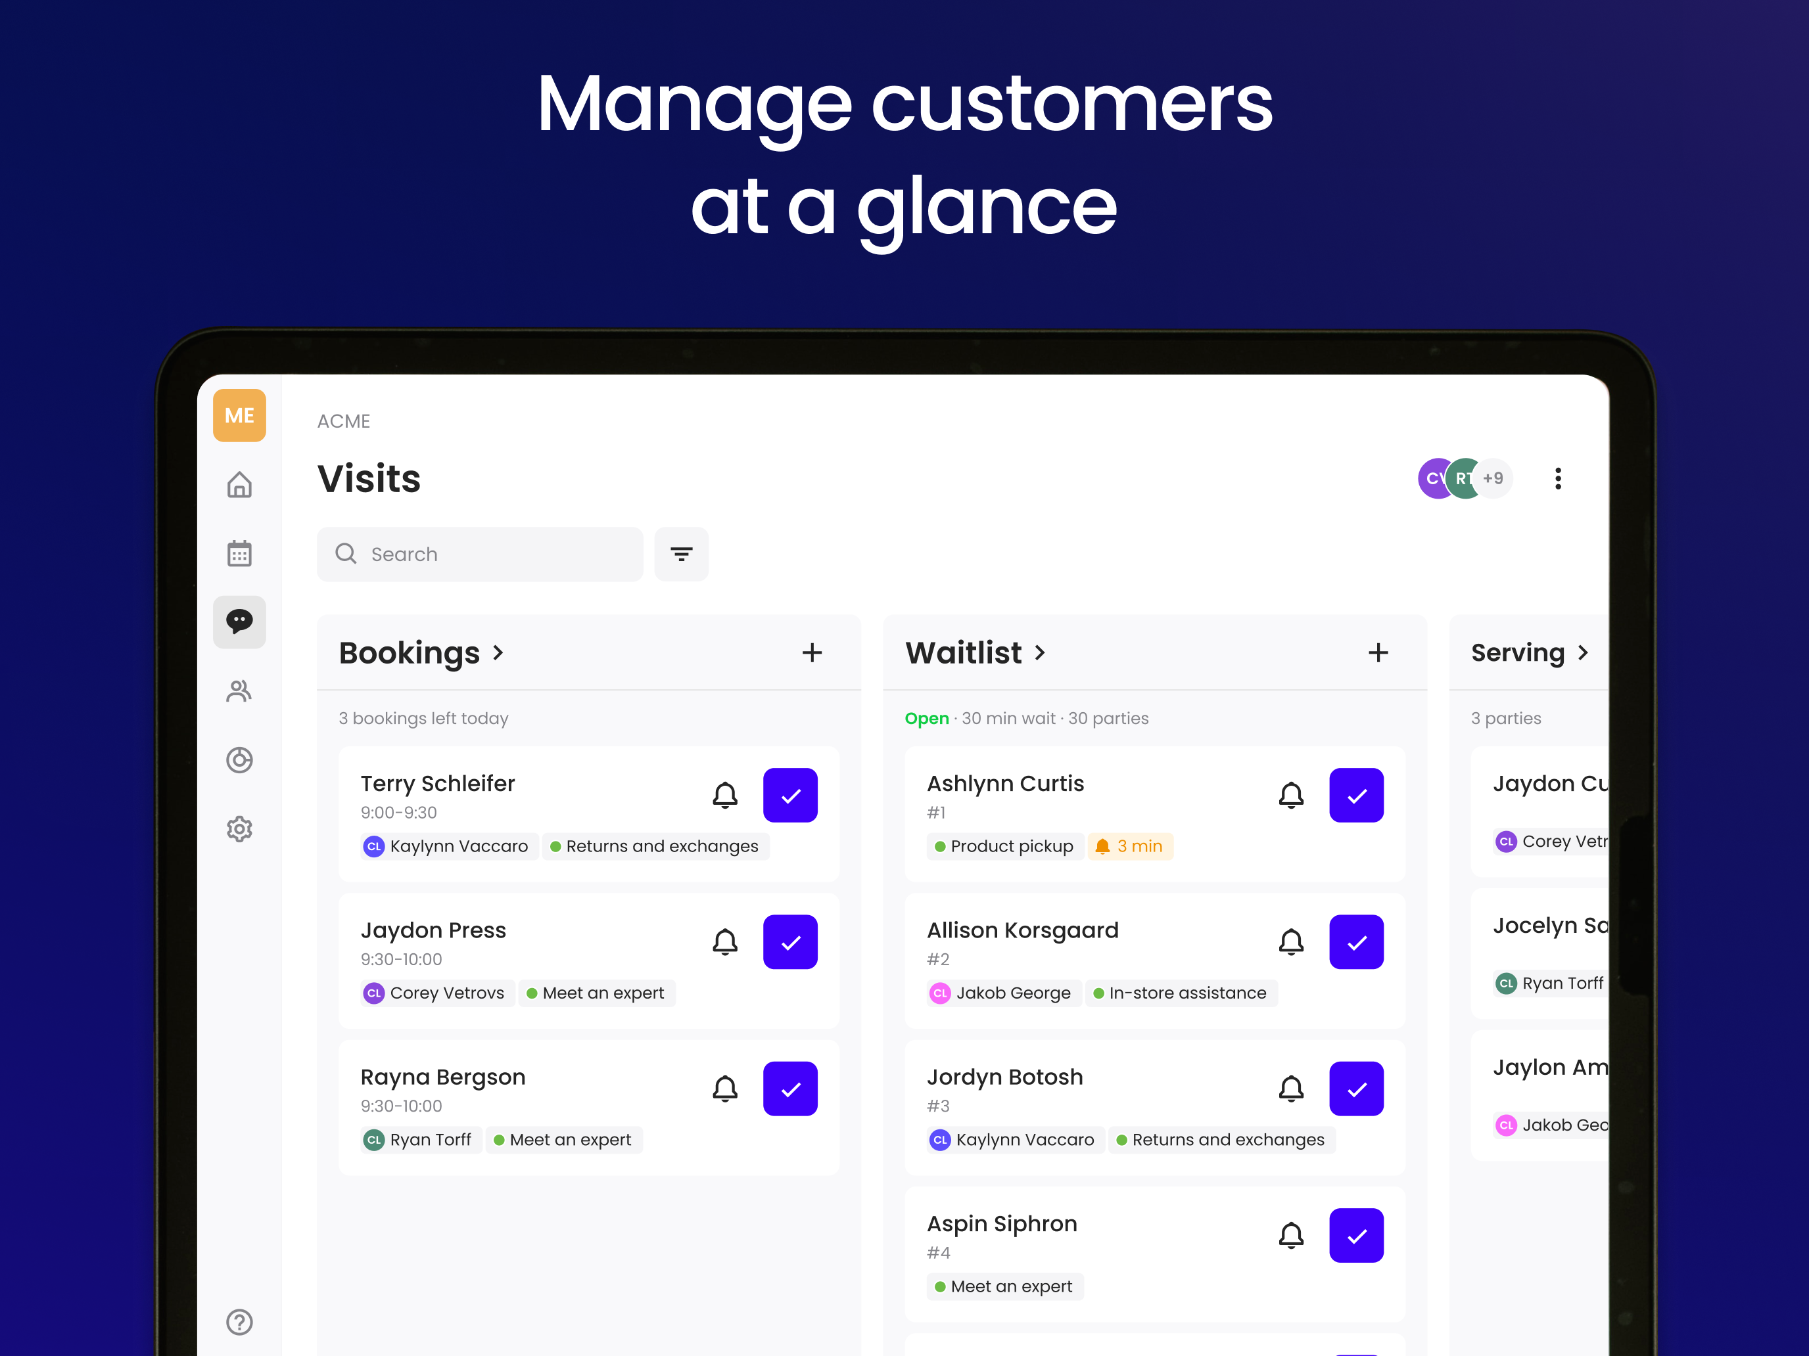
Task: Open Allison Korsgaard's waitlist card
Action: click(1155, 960)
